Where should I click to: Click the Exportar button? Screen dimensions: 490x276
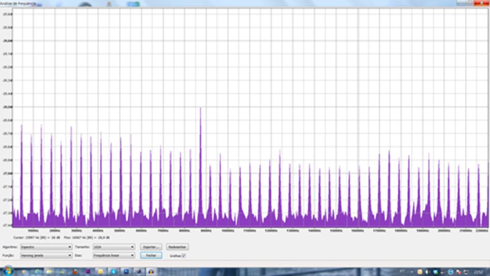151,247
